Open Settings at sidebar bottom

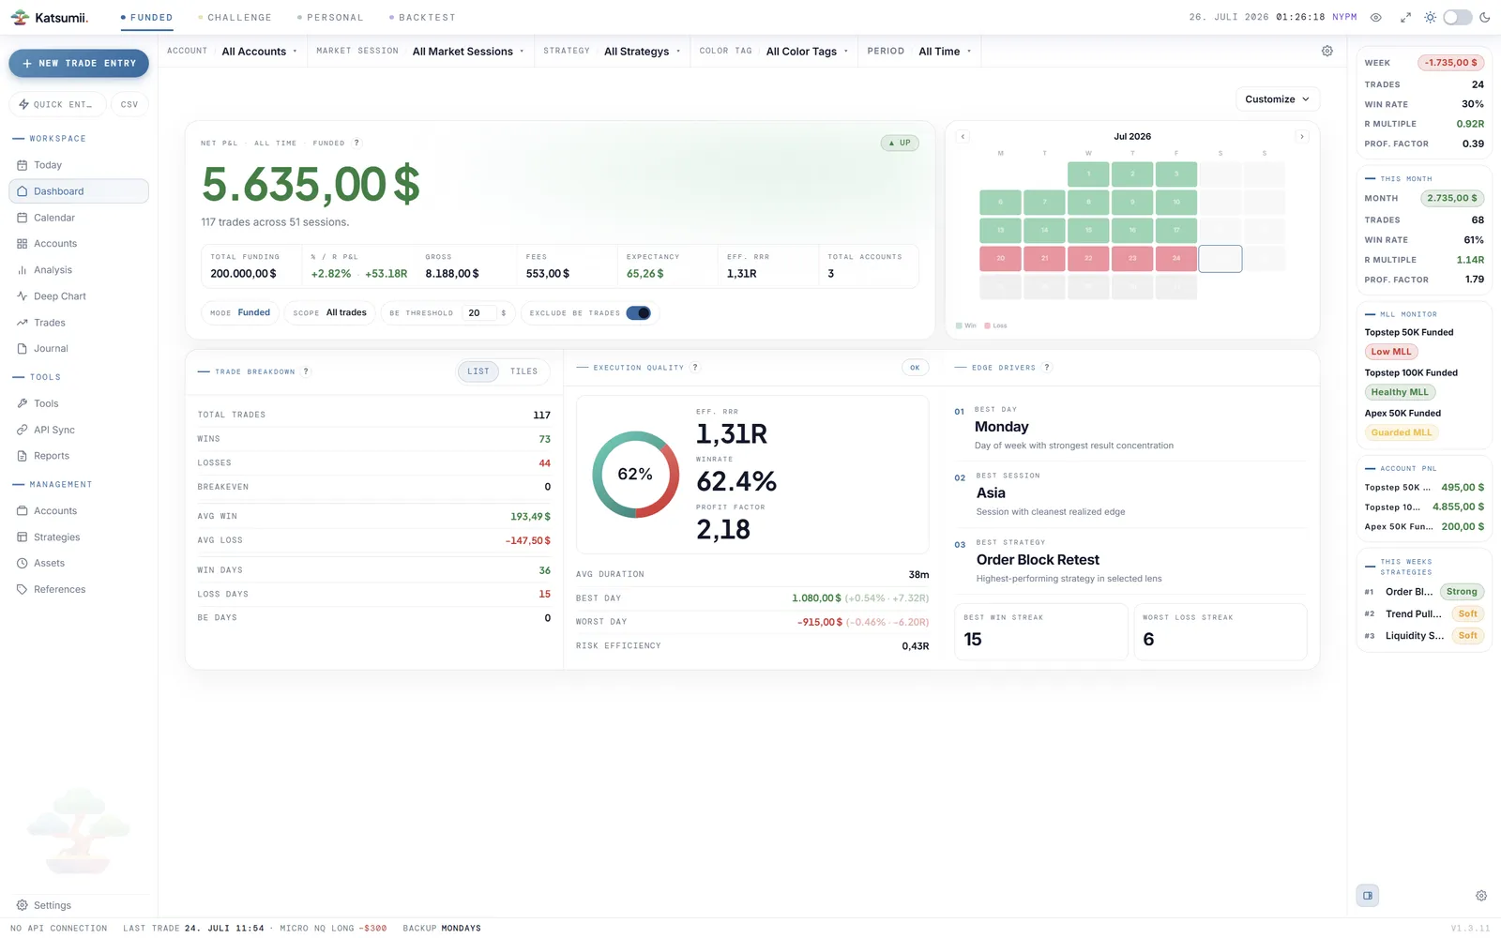tap(79, 905)
